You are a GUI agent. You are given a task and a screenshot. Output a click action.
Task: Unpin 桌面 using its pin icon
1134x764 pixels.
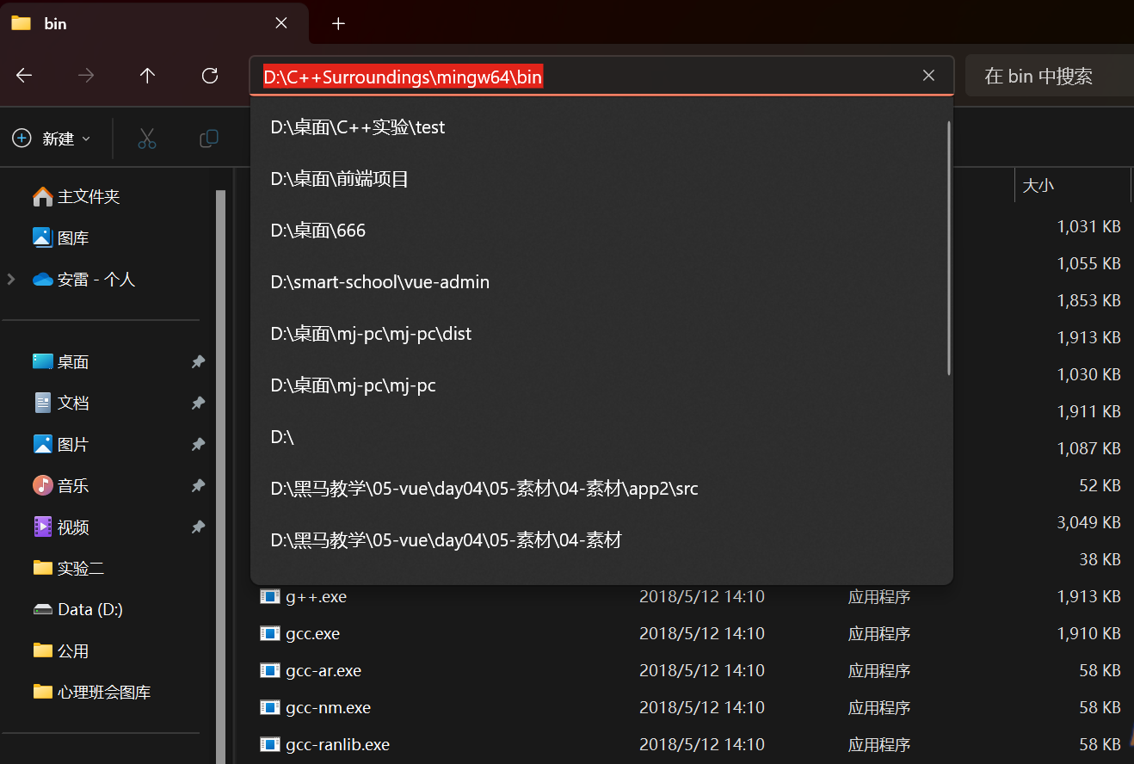[x=198, y=362]
